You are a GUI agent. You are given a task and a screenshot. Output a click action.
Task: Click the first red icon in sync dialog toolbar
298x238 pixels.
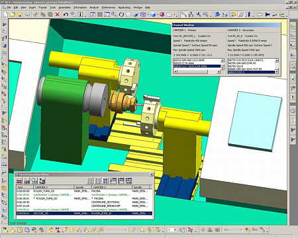pos(20,181)
